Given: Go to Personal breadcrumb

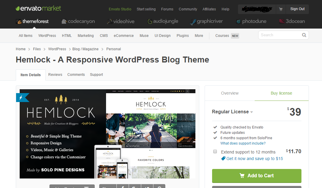Looking at the screenshot, I should pos(113,49).
